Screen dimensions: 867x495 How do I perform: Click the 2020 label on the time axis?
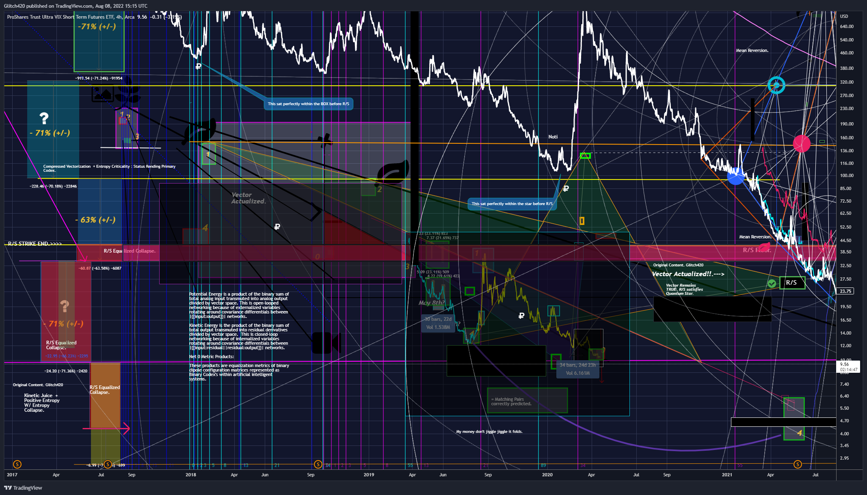pos(547,475)
